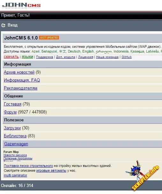This screenshot has height=194, width=162.
Task: Click the СКАЧАТЬ download link
Action: pyautogui.click(x=11, y=57)
